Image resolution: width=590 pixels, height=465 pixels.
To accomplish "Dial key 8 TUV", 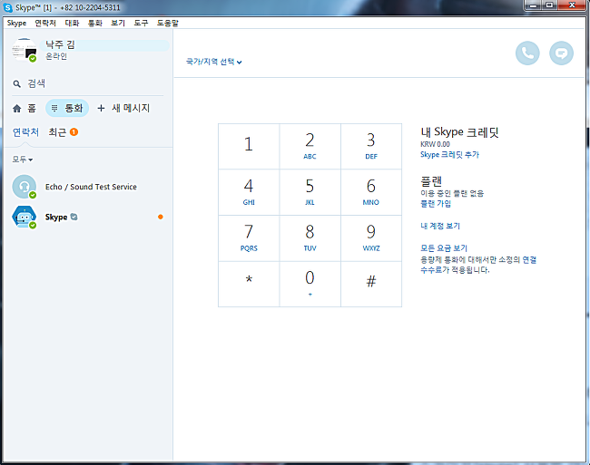I will pos(310,238).
